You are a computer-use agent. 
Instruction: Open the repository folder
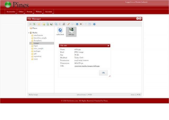click(36, 56)
